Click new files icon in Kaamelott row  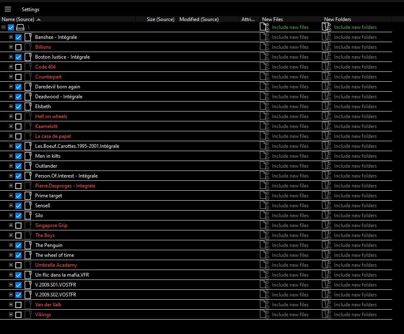264,126
